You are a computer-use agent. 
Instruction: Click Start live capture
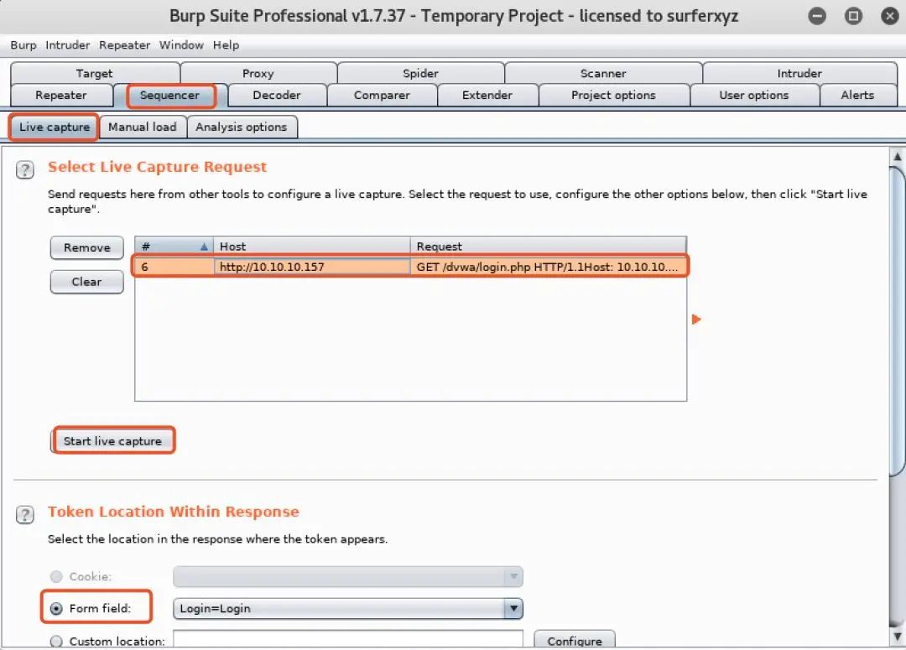[112, 441]
